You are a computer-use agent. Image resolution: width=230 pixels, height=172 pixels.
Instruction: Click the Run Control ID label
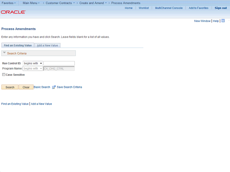11,63
